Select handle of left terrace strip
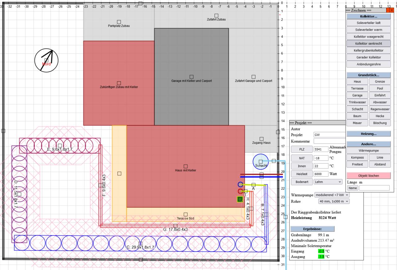This screenshot has height=270, width=397. pyautogui.click(x=119, y=173)
